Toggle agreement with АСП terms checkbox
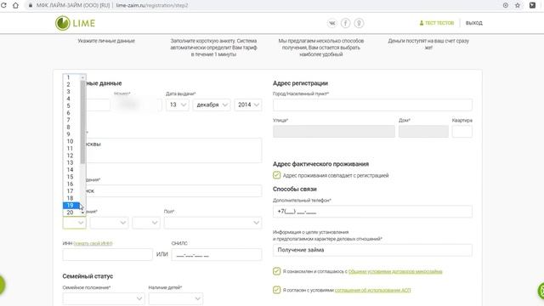544x306 pixels. pyautogui.click(x=276, y=290)
